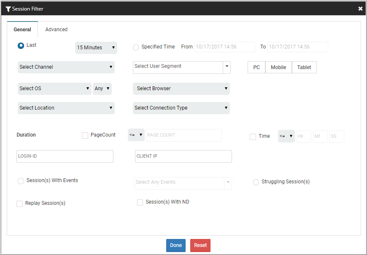Close the Session Filter dialog

[x=360, y=9]
